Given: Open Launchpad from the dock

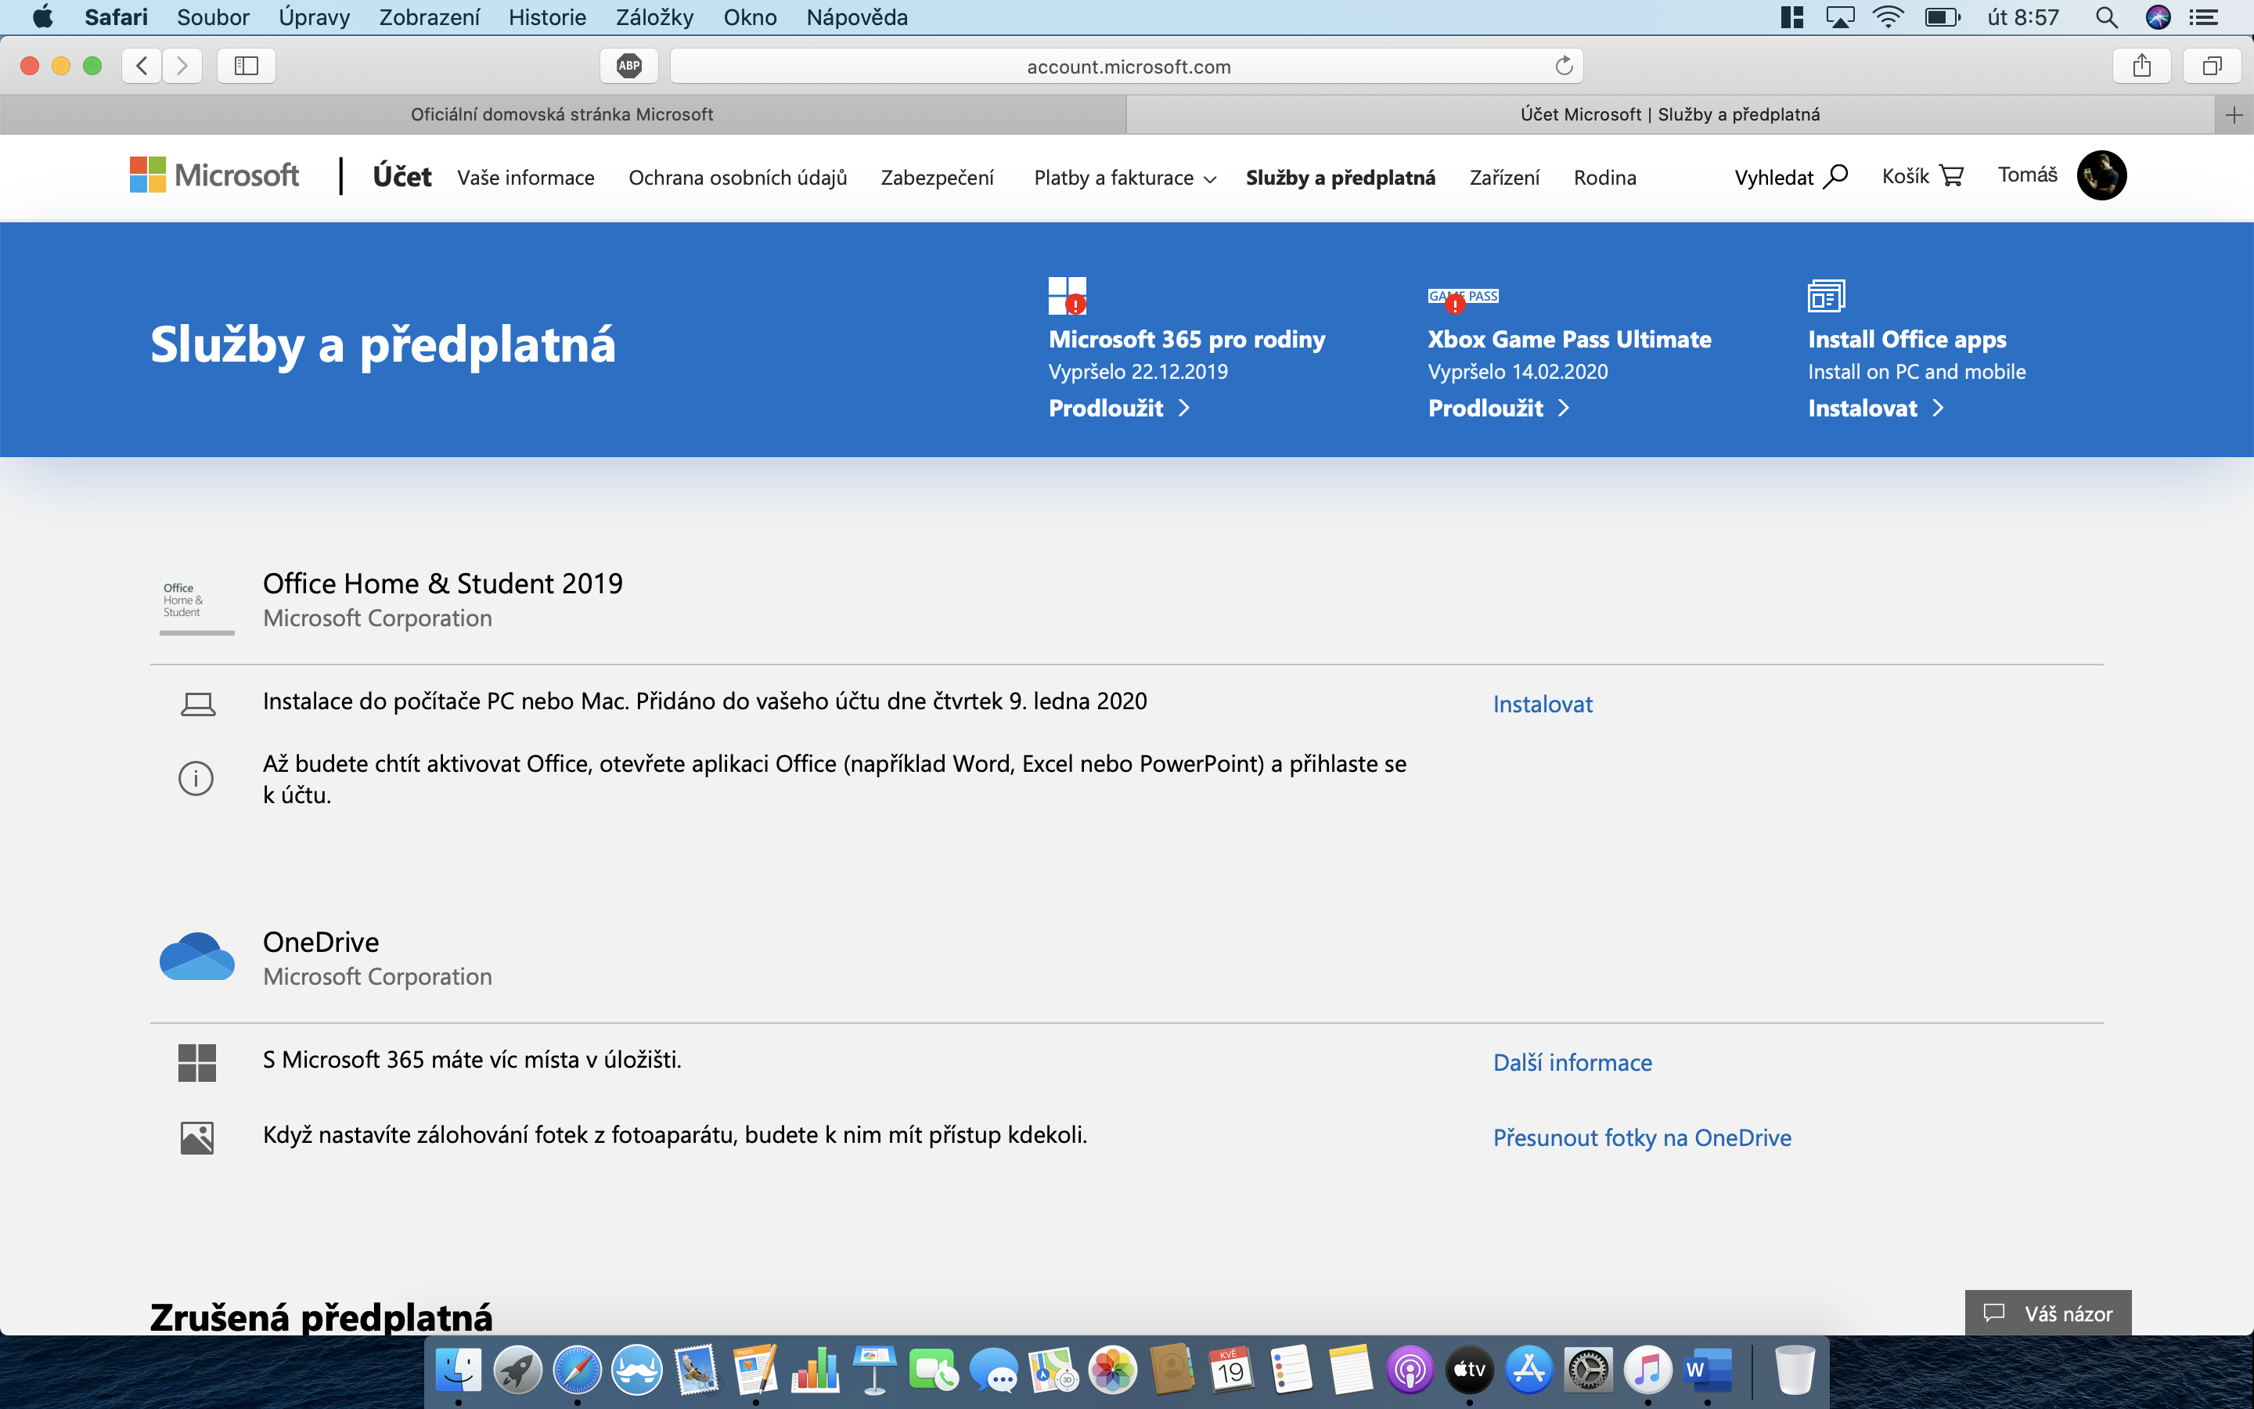Looking at the screenshot, I should pyautogui.click(x=518, y=1369).
